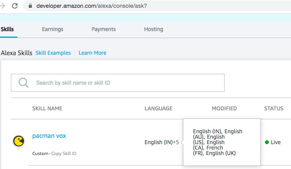Click the browser forward arrow

tap(2, 6)
